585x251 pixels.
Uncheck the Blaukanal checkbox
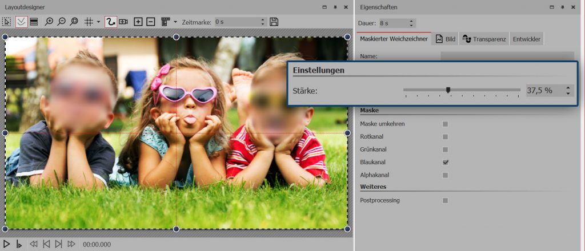445,162
